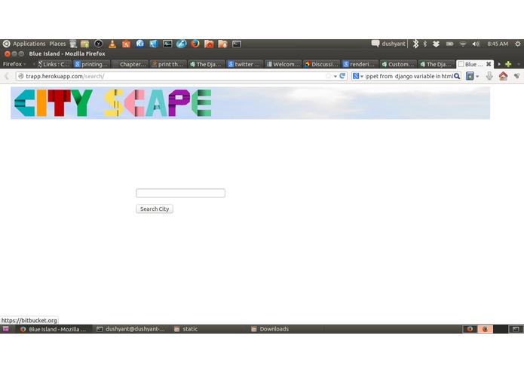Open the system settings gear menu
This screenshot has height=372, width=524.
pos(518,44)
